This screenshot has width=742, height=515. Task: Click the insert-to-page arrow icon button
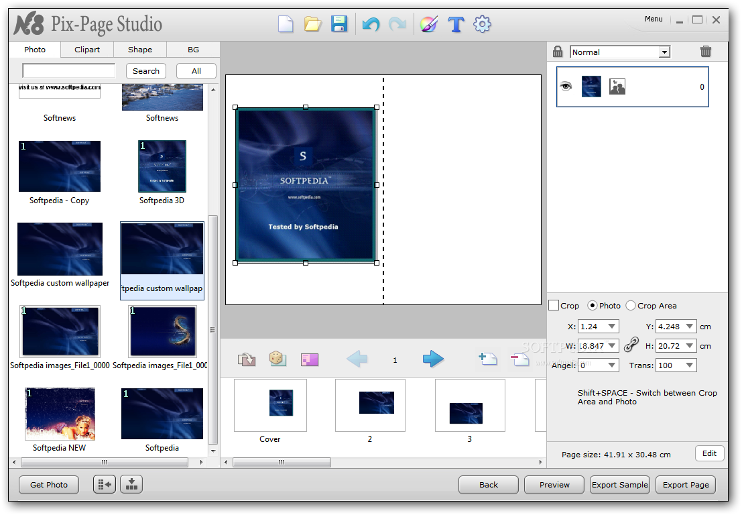click(x=105, y=484)
